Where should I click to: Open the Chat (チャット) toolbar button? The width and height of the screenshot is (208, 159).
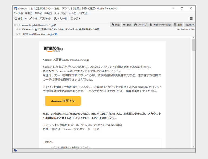[45, 18]
